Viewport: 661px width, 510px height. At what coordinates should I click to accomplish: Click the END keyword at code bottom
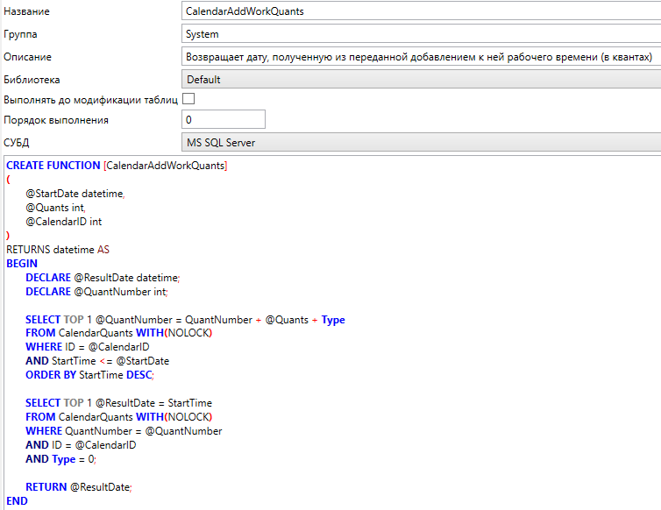(x=17, y=500)
